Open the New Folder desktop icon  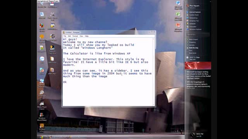(52, 60)
